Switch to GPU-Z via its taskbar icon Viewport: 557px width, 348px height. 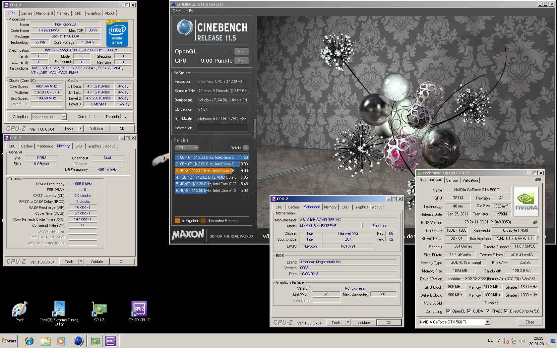pyautogui.click(x=95, y=341)
